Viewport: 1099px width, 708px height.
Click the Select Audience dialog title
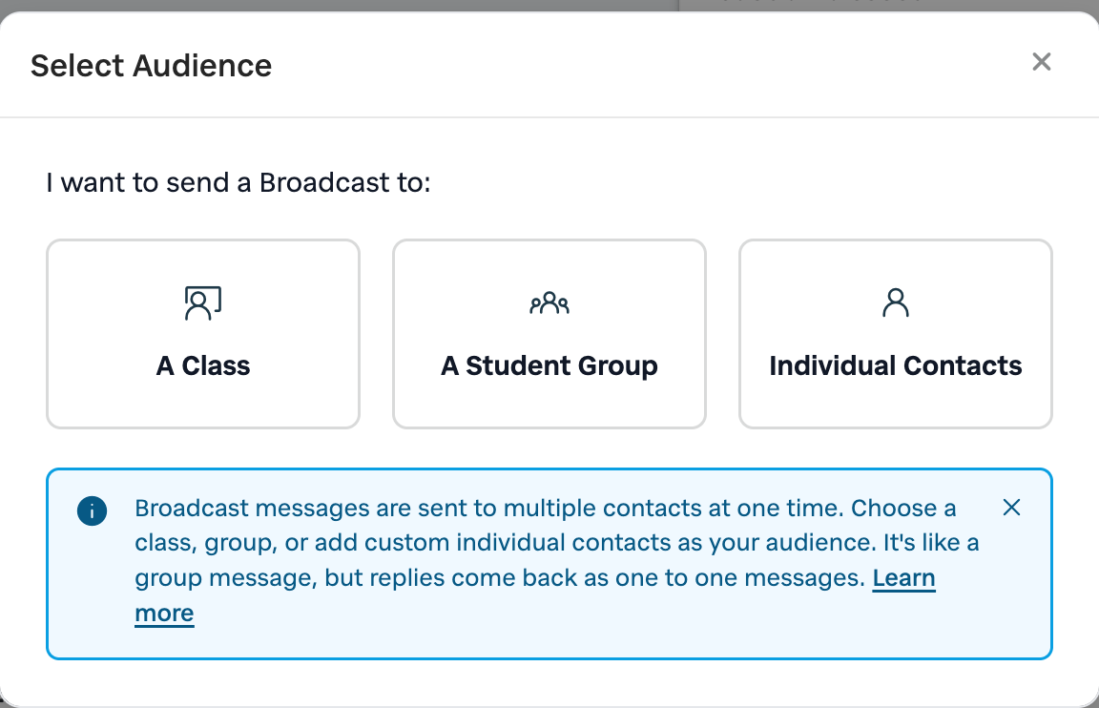(152, 66)
